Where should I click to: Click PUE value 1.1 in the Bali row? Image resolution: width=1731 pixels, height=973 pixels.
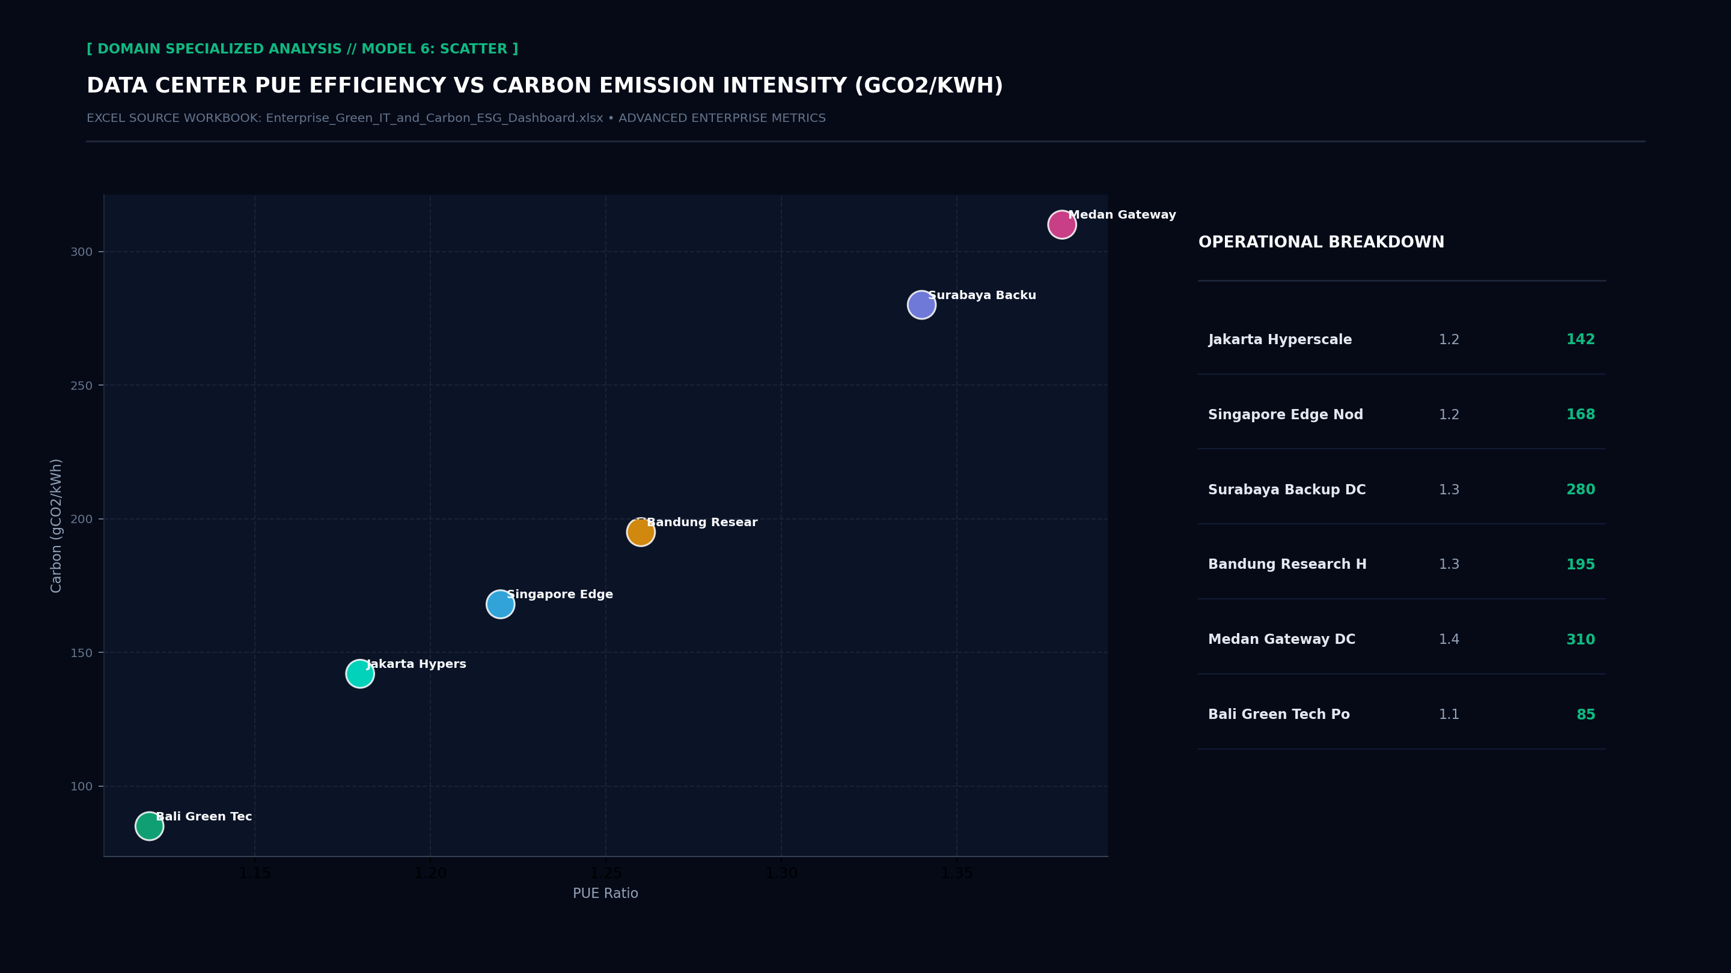point(1449,715)
